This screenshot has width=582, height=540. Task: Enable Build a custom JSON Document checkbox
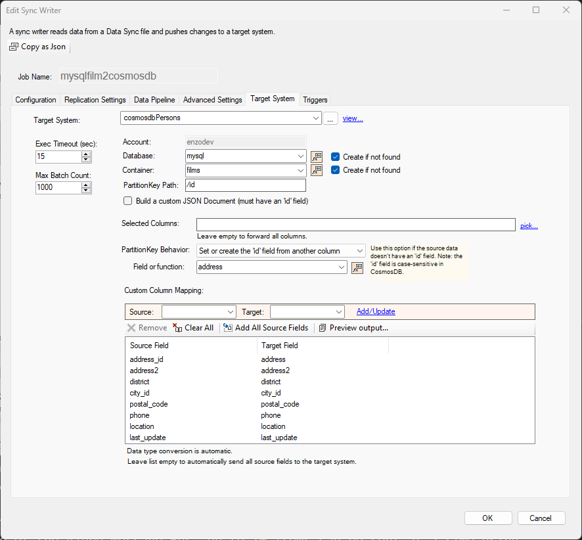click(x=127, y=201)
